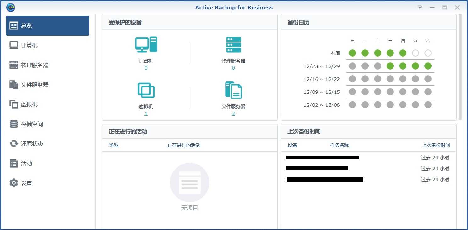Open the 虚拟机 count link 1

click(x=146, y=114)
